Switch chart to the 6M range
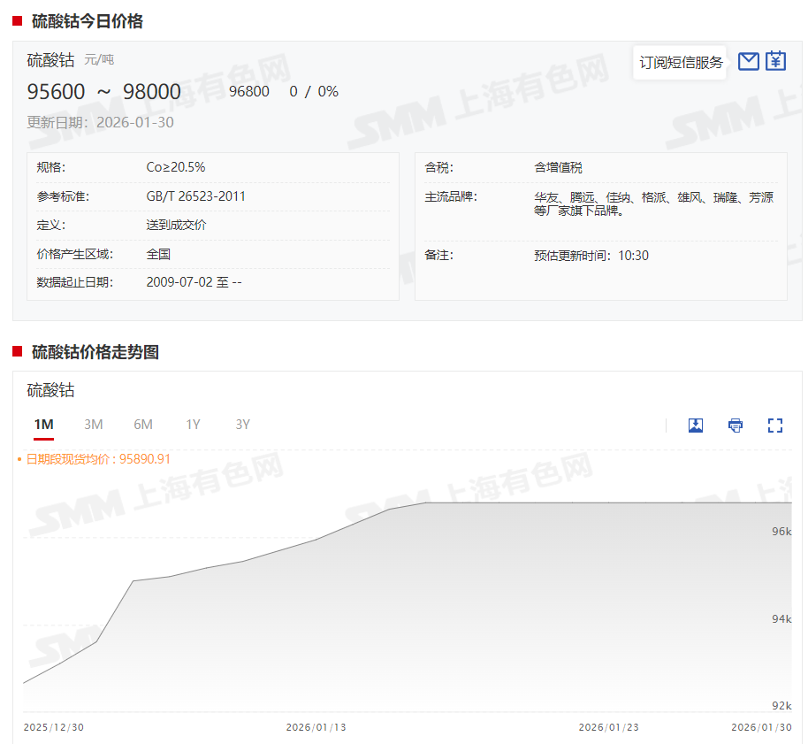The height and width of the screenshot is (744, 808). (143, 425)
